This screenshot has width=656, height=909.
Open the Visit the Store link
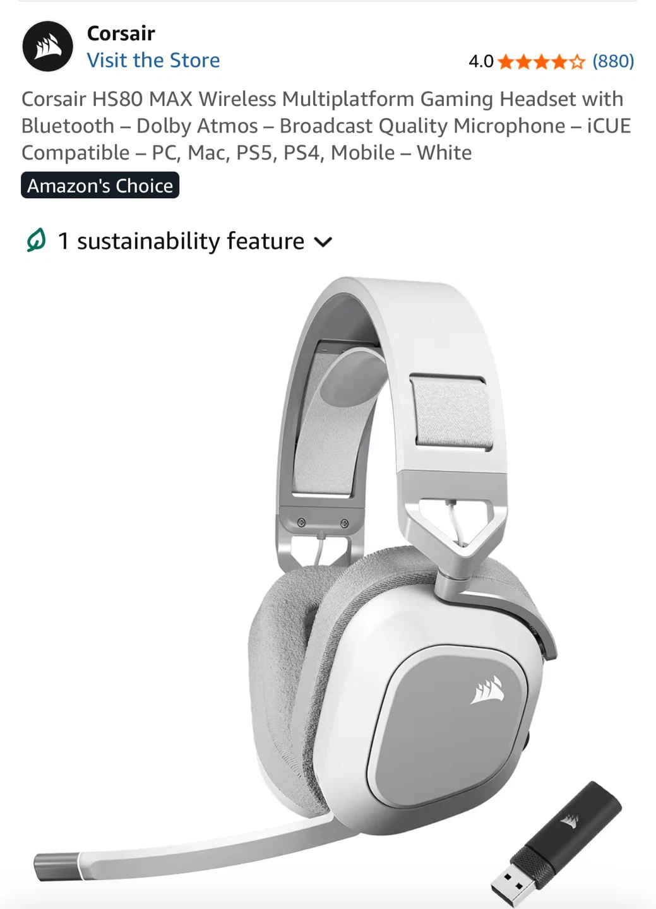(153, 61)
